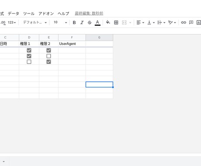Viewport: 201px width, 166px height.
Task: Uncheck 権限2 checkbox in third data row
Action: click(49, 62)
